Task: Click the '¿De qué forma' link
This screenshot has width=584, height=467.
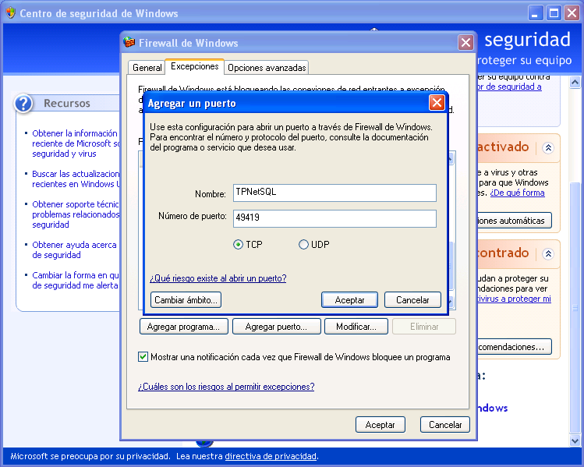Action: coord(517,193)
